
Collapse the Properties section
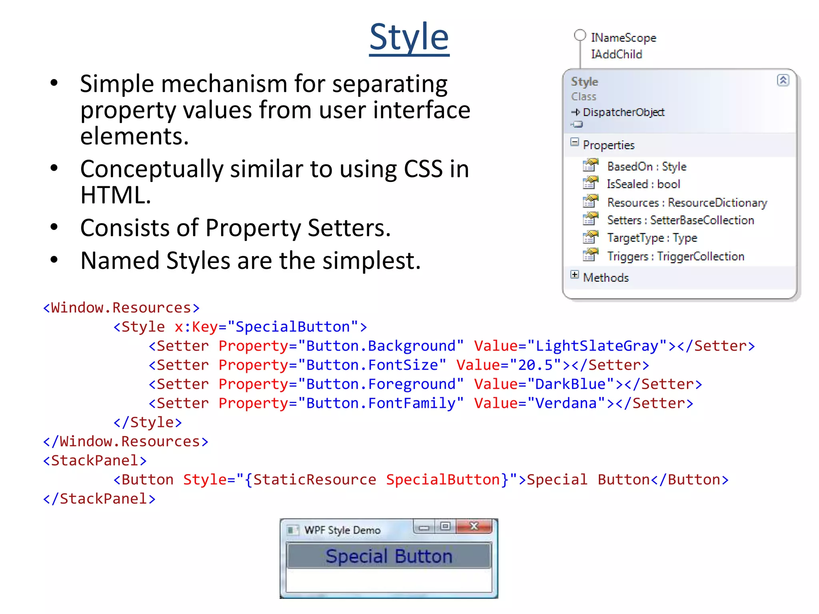575,142
